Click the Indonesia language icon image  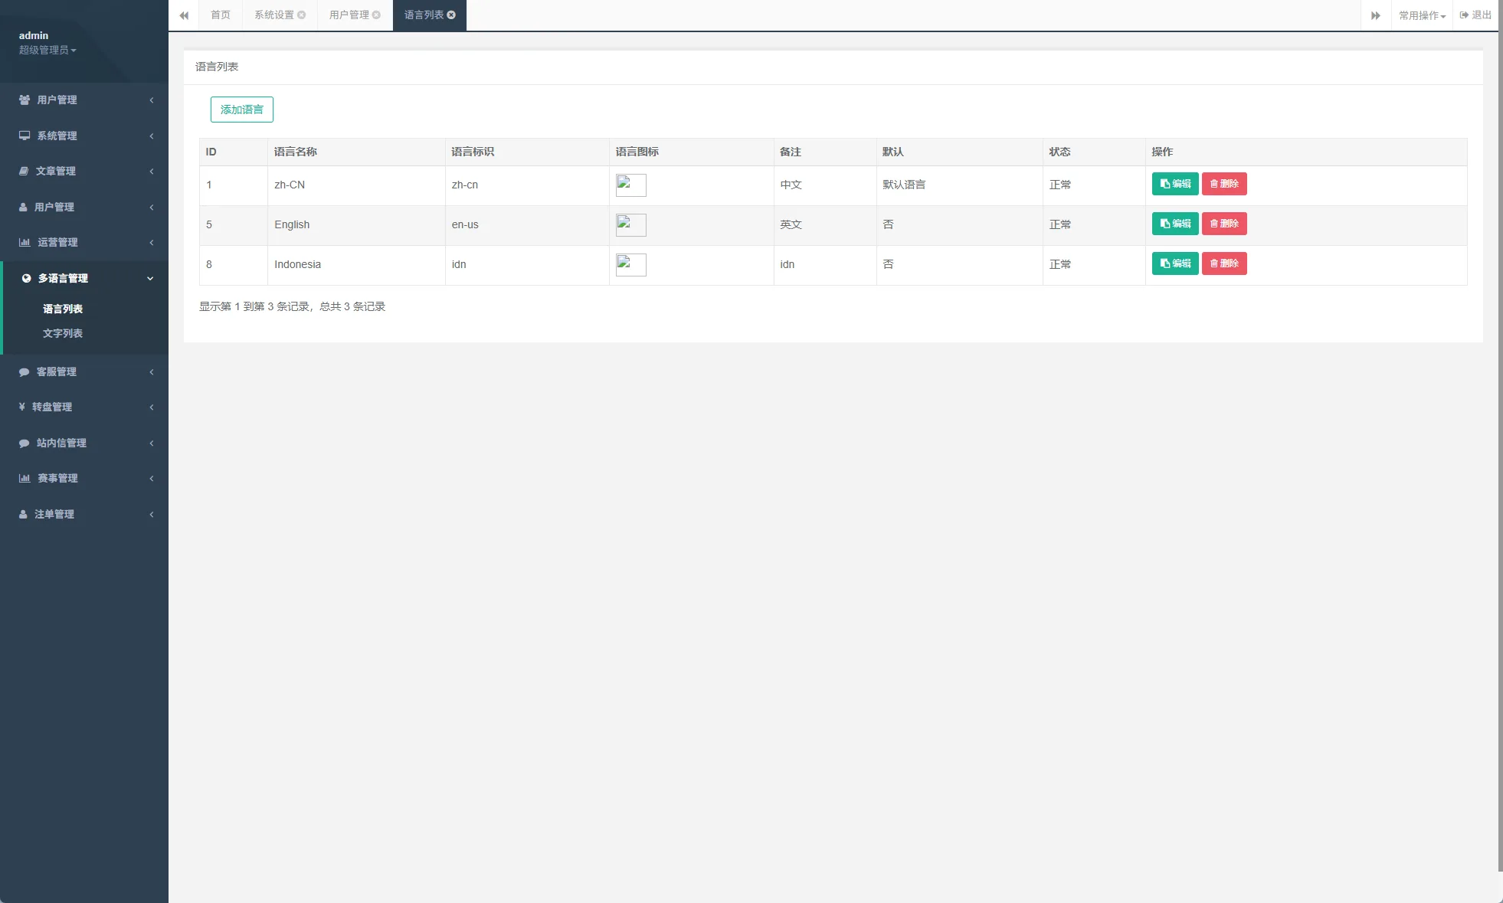[x=630, y=264]
